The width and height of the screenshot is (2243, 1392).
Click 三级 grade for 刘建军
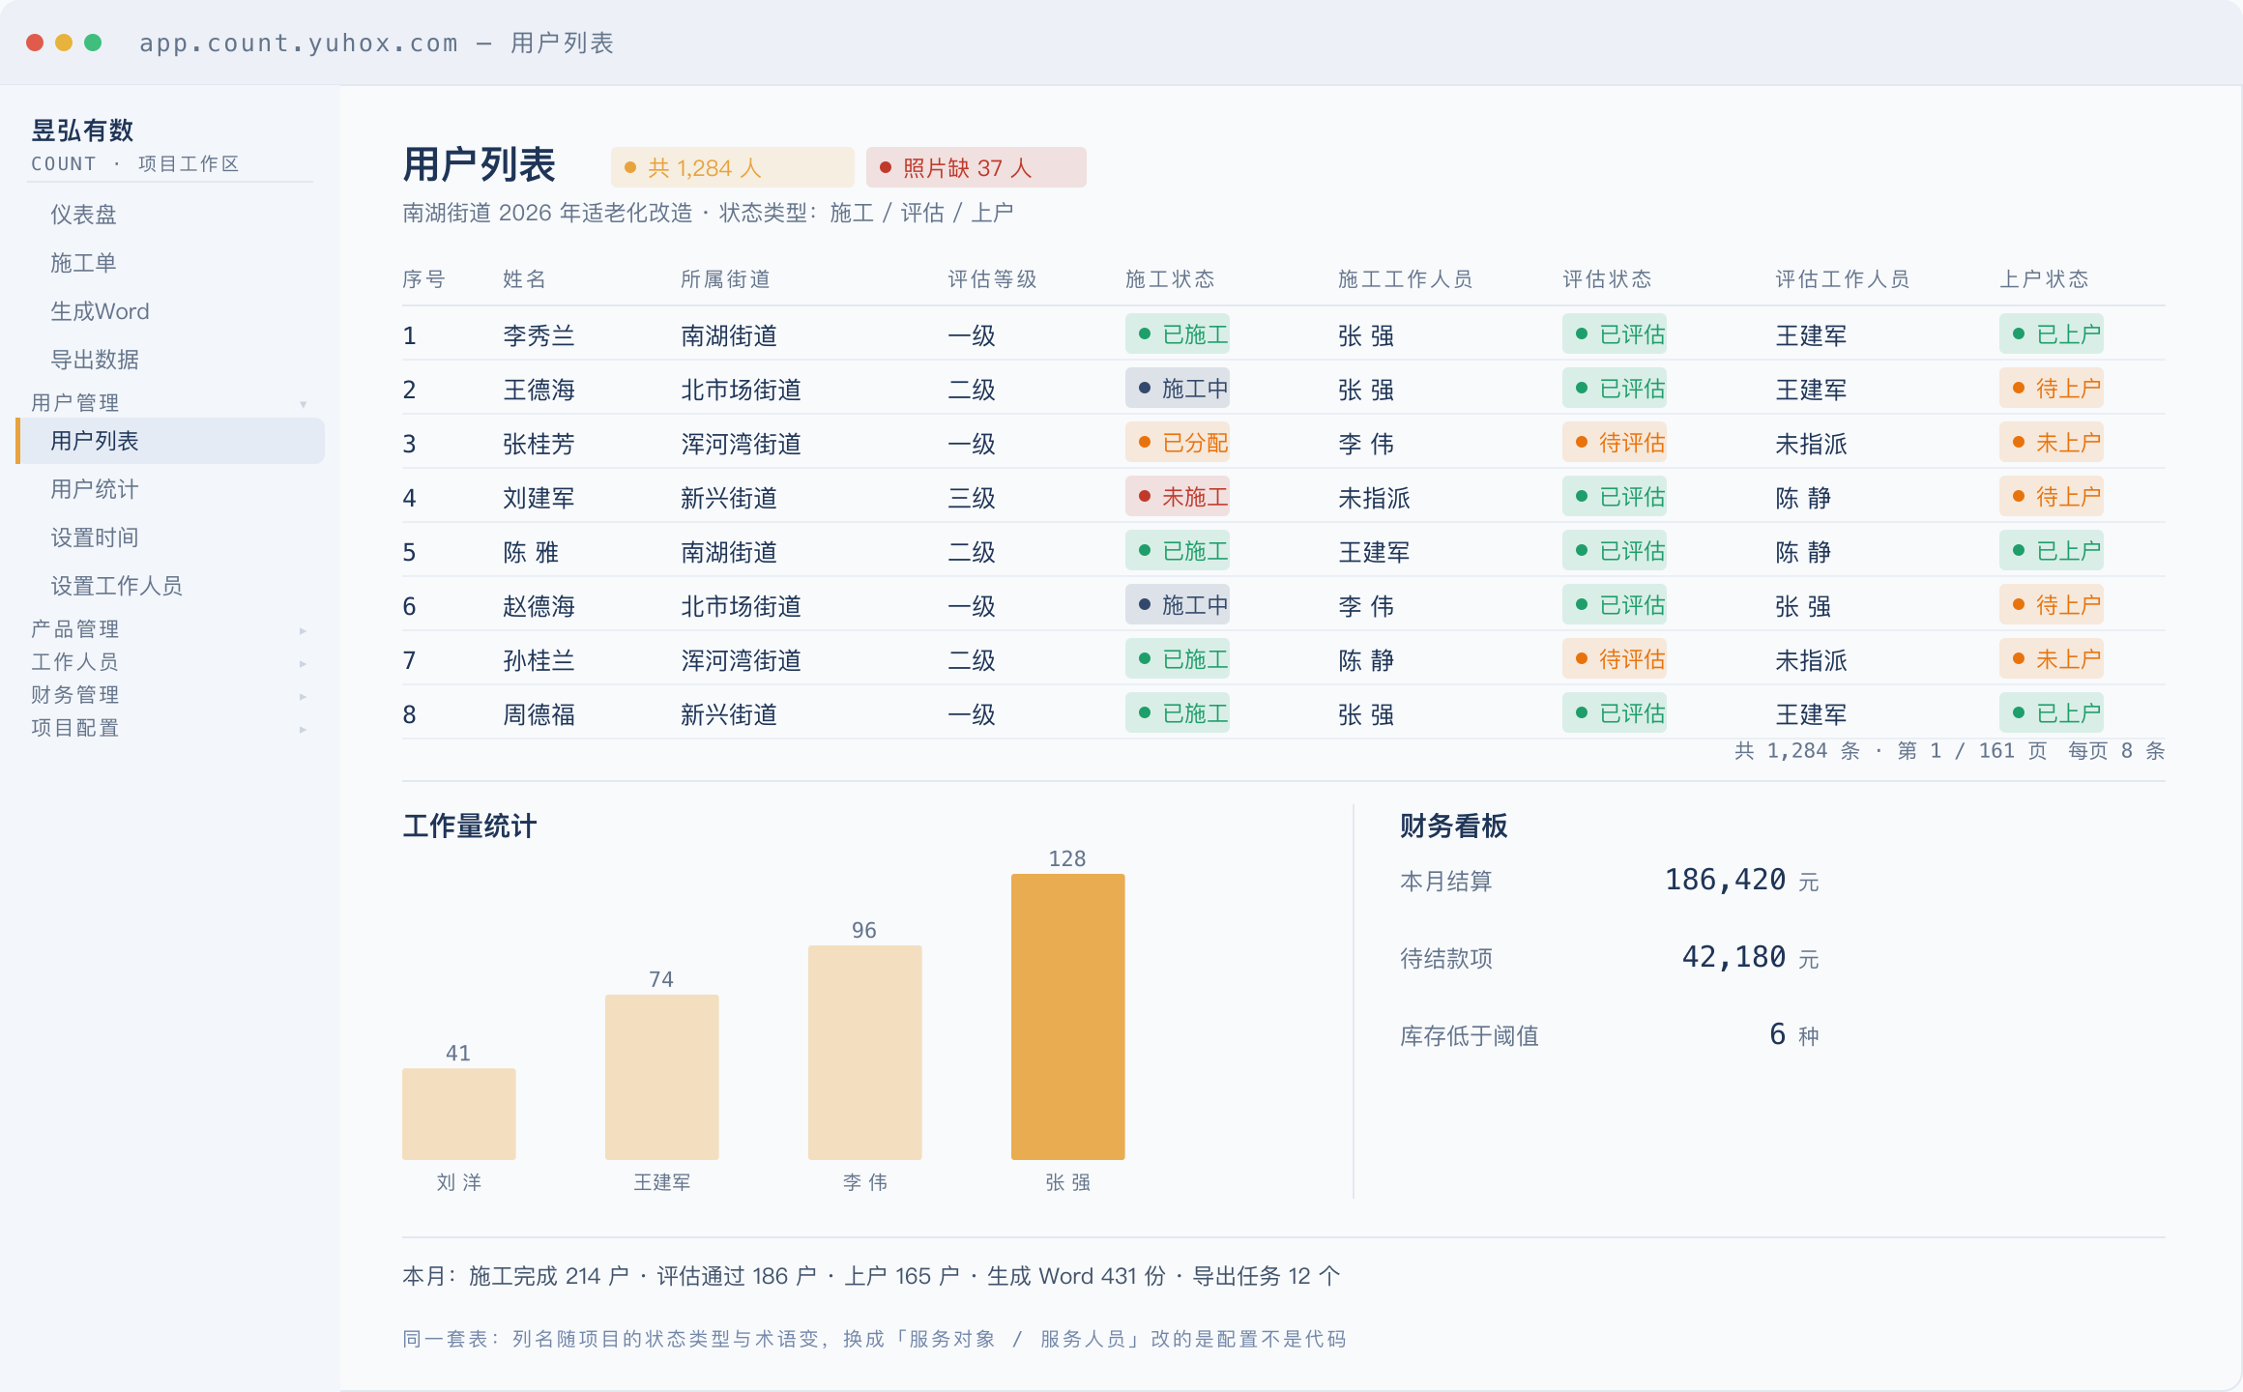tap(972, 498)
